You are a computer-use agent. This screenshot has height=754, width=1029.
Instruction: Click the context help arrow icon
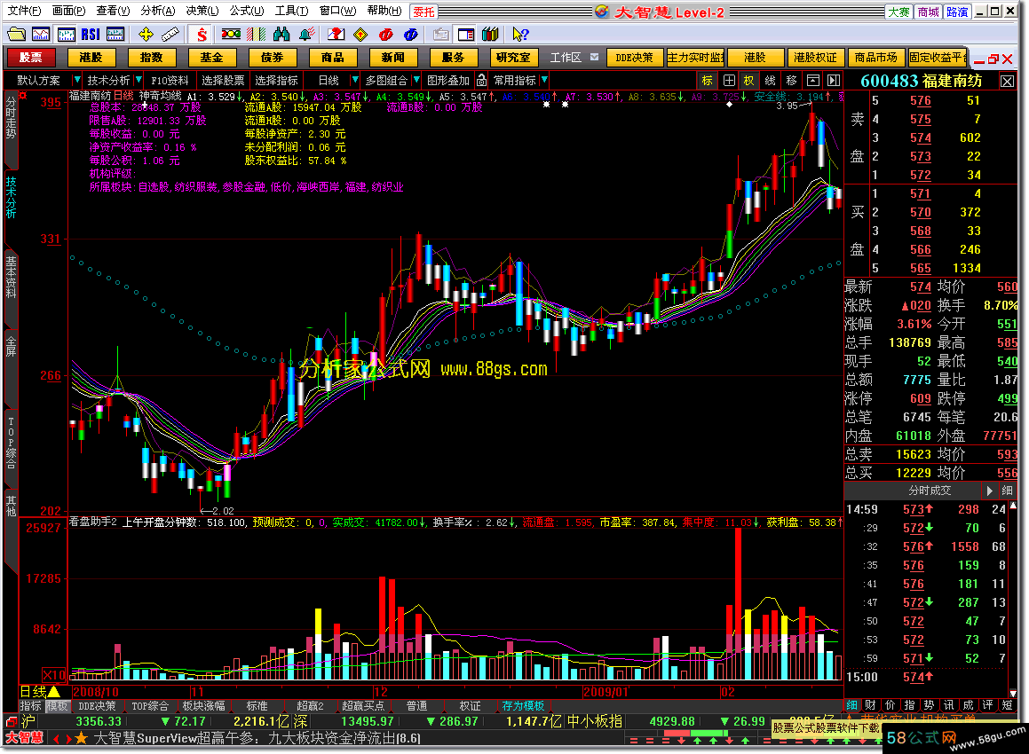tap(519, 34)
